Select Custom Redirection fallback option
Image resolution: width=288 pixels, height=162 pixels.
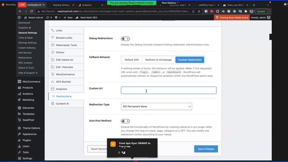coord(190,60)
